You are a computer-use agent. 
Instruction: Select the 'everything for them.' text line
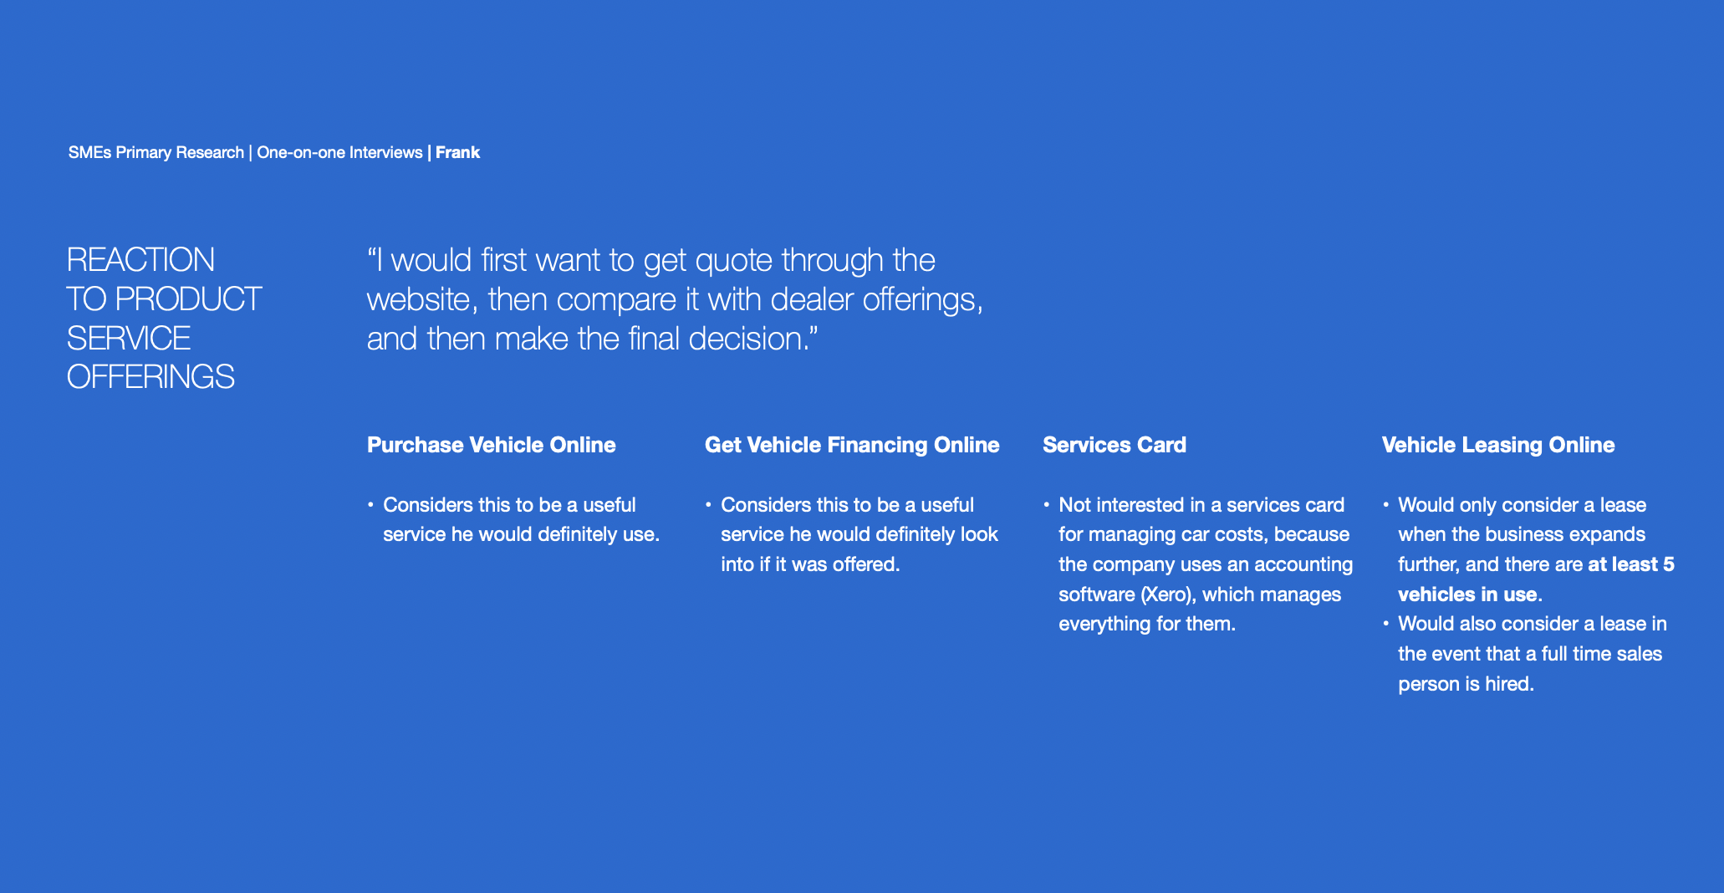1147,624
